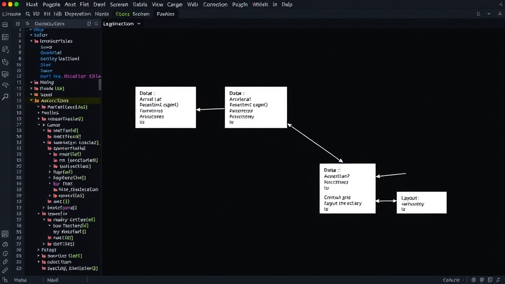Expand the intric[oure] row

point(44,208)
